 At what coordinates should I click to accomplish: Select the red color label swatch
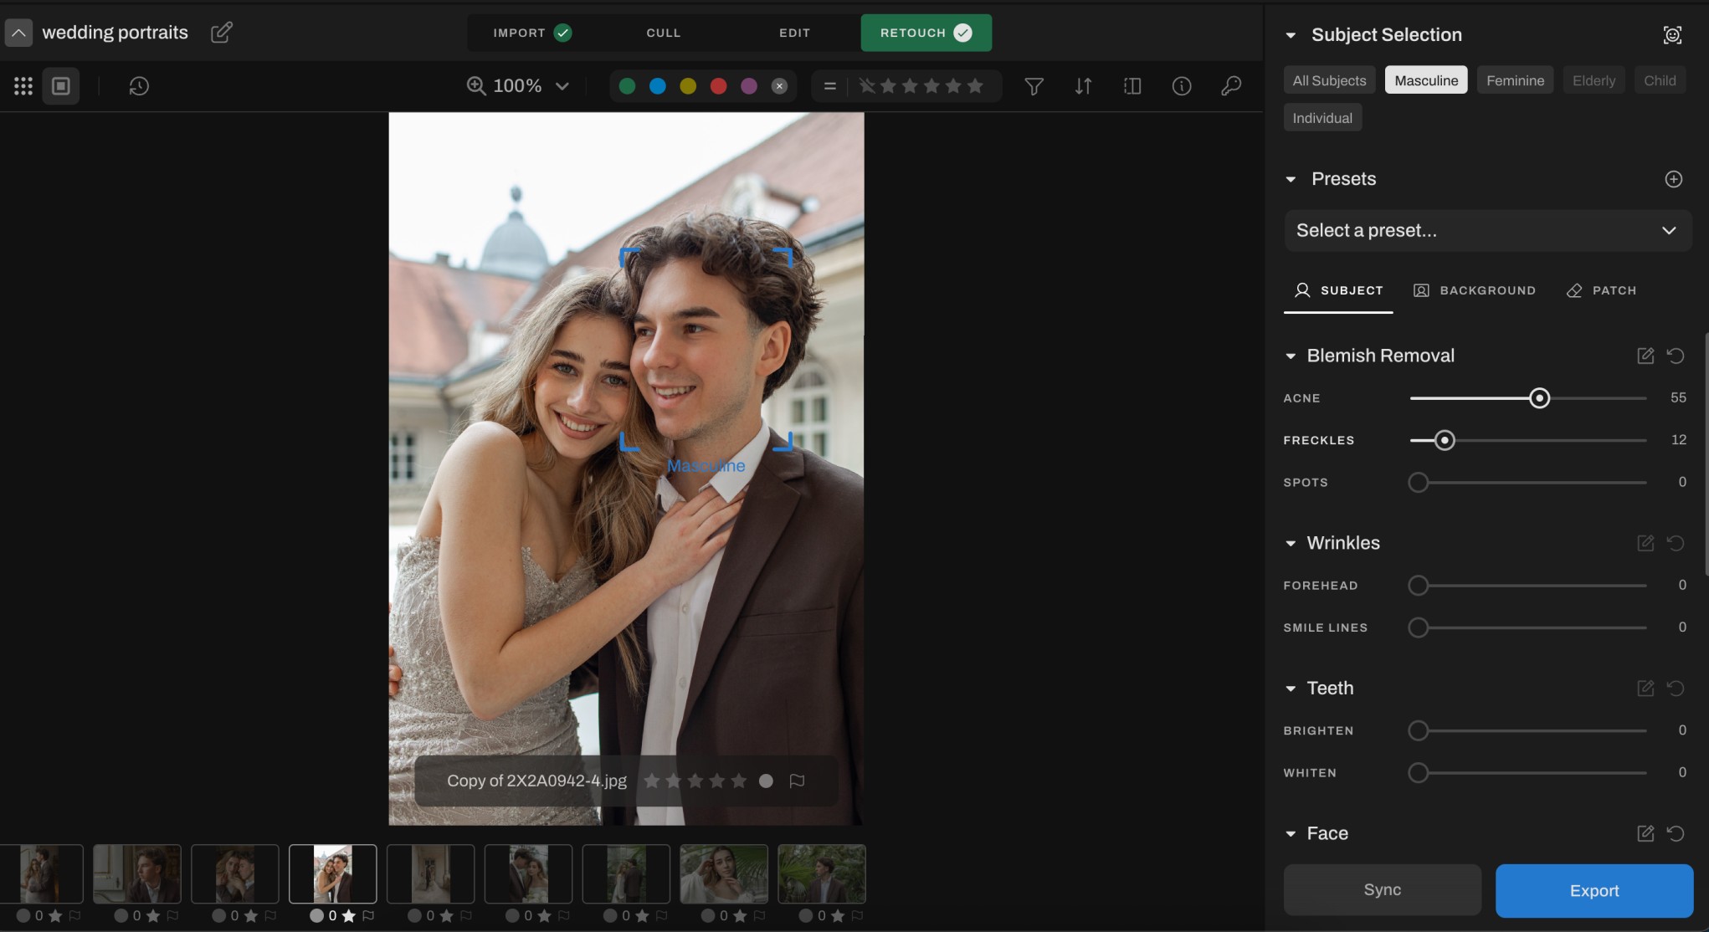point(718,86)
